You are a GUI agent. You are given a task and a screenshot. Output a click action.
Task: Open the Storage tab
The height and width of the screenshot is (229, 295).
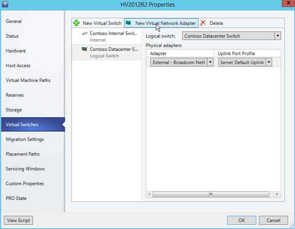pos(33,110)
